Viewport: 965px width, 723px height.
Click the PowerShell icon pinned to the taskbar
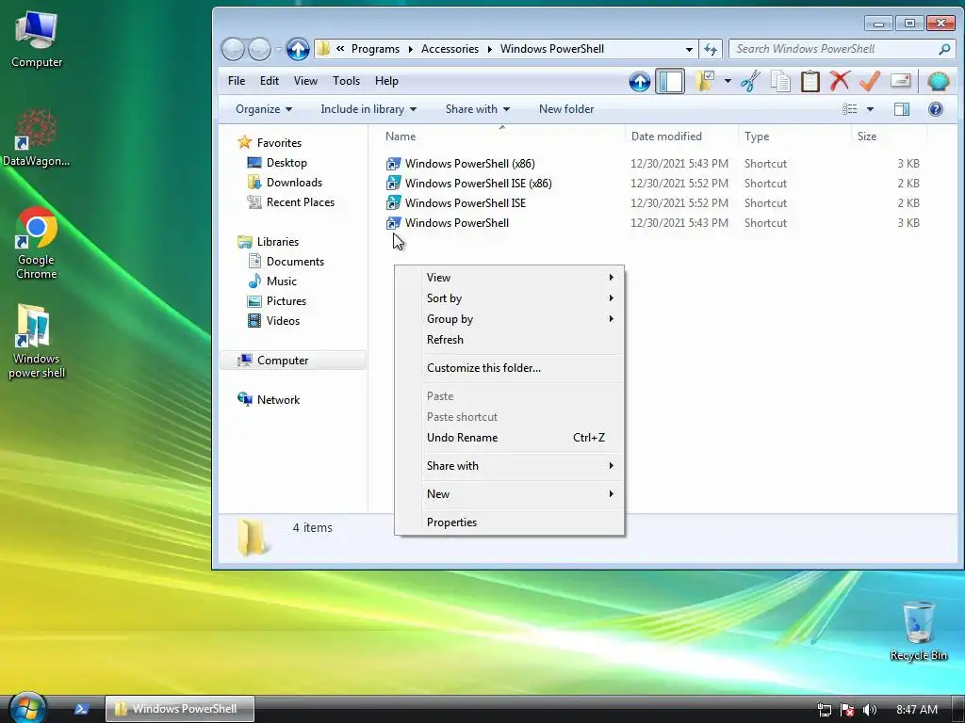click(x=81, y=709)
